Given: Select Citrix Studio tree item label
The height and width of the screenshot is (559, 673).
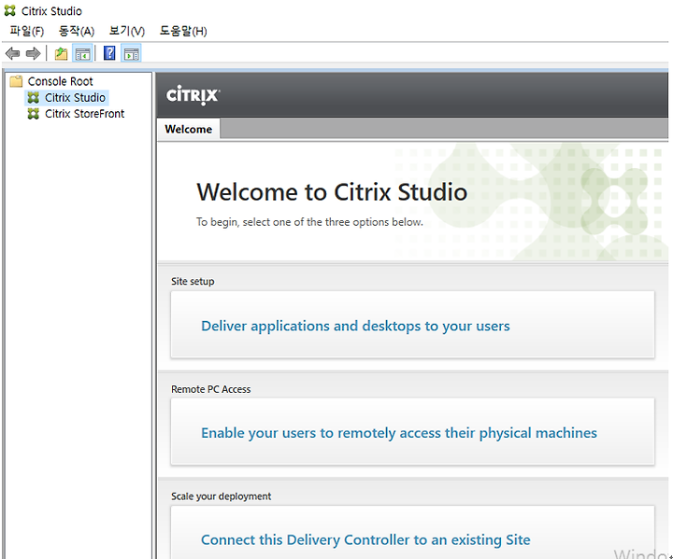Looking at the screenshot, I should pos(75,98).
